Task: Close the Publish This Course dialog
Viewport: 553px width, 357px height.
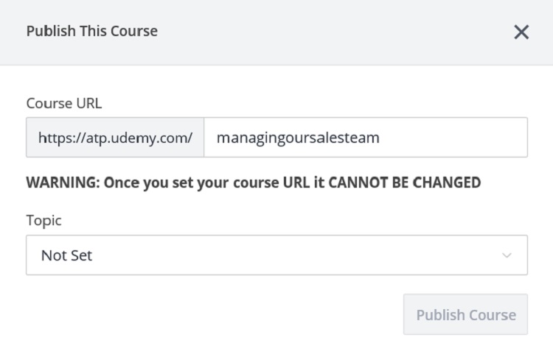Action: coord(521,32)
